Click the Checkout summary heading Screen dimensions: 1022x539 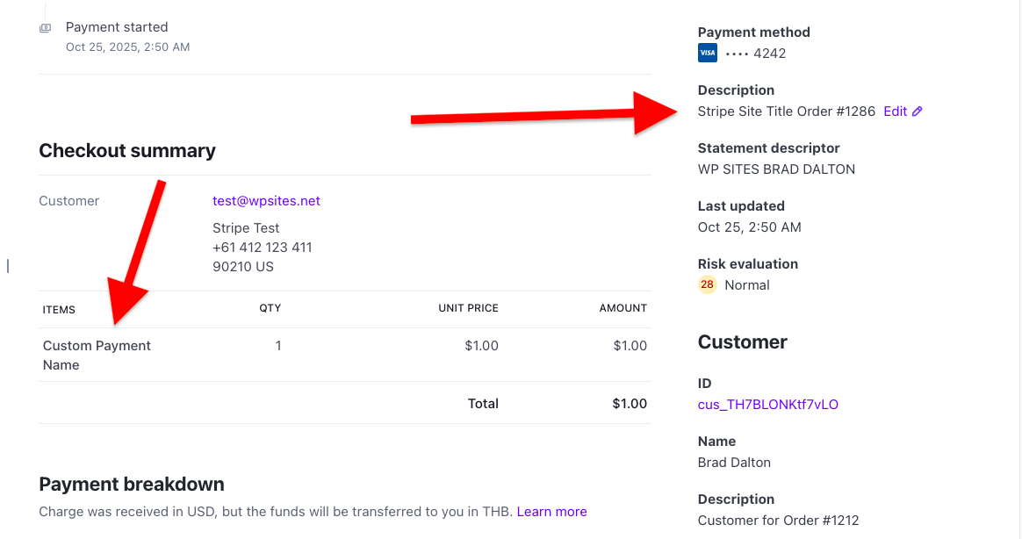pyautogui.click(x=127, y=151)
